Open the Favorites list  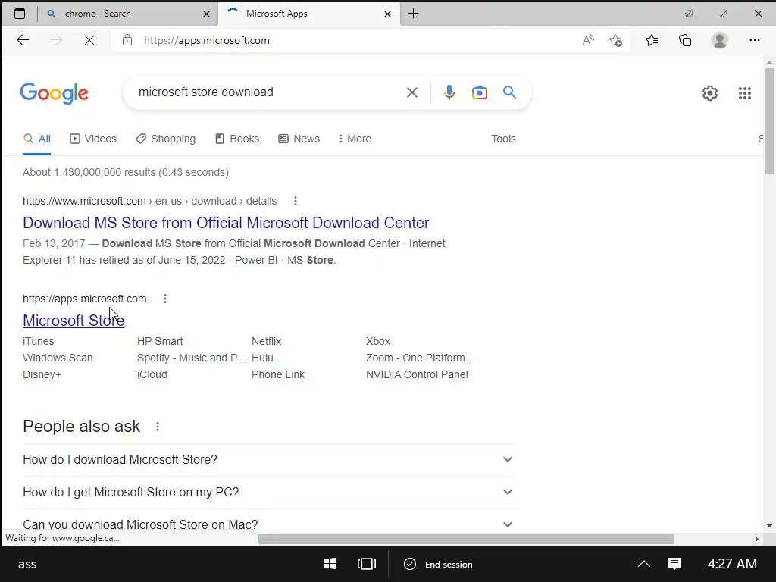point(652,40)
